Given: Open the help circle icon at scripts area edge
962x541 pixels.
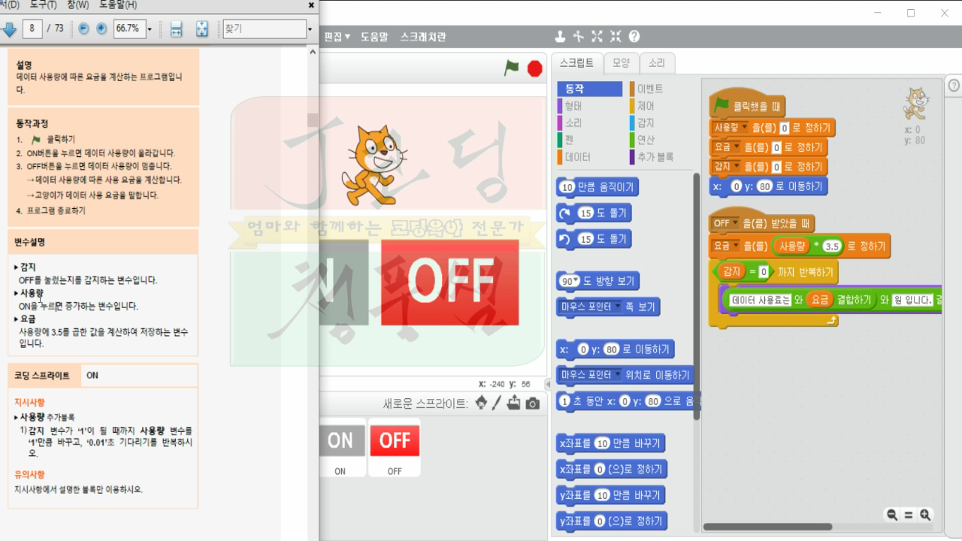Looking at the screenshot, I should point(954,86).
